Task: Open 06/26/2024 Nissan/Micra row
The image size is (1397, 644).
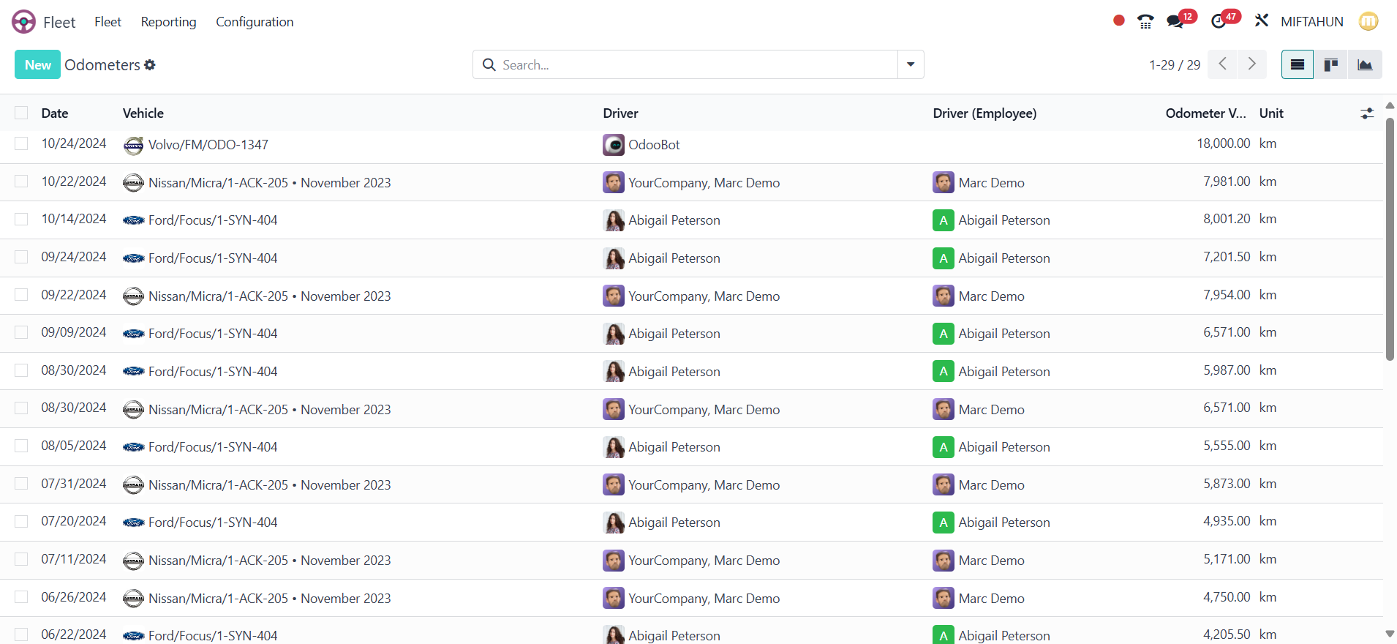Action: click(x=691, y=598)
